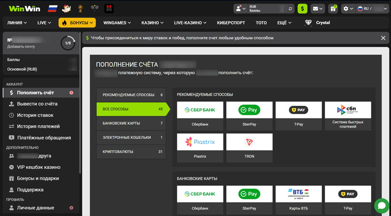391x216 pixels.
Task: Open the envelope messages dropdown
Action: click(318, 9)
